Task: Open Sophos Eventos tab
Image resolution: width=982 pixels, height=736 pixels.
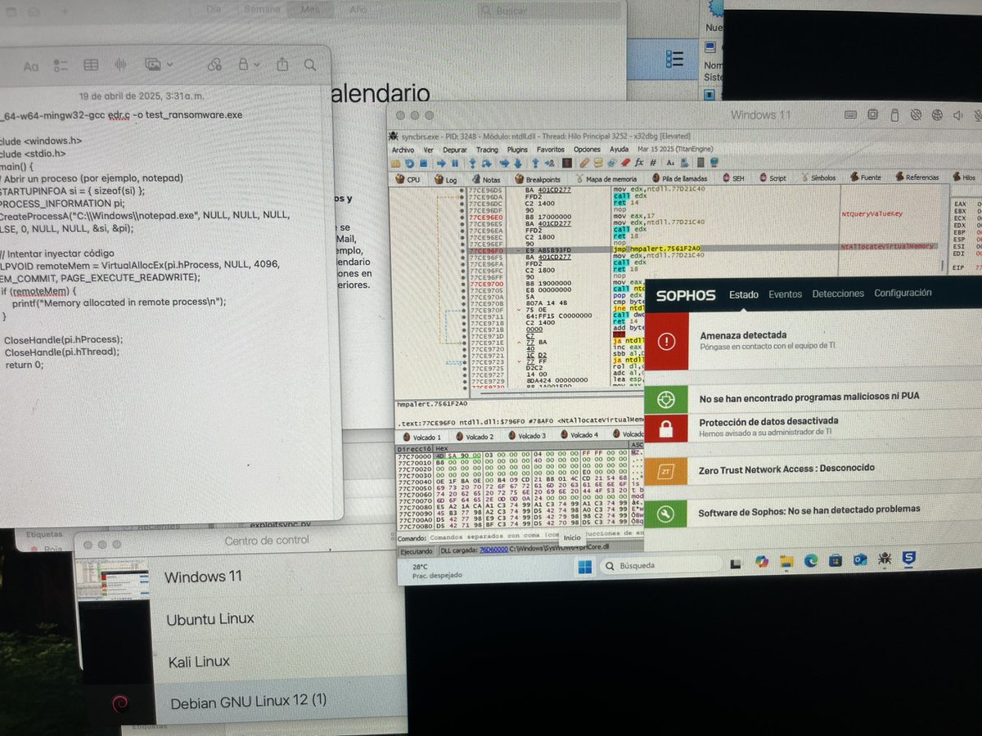Action: tap(785, 293)
